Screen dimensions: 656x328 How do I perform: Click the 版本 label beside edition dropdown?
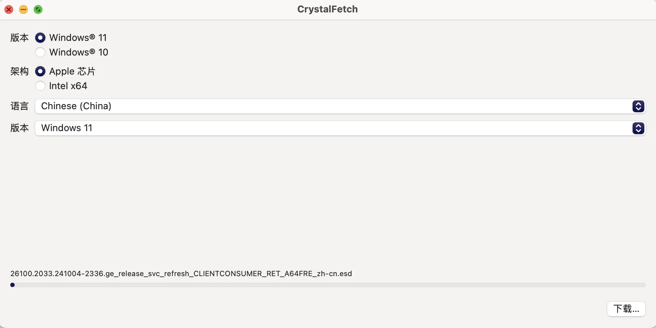click(19, 128)
